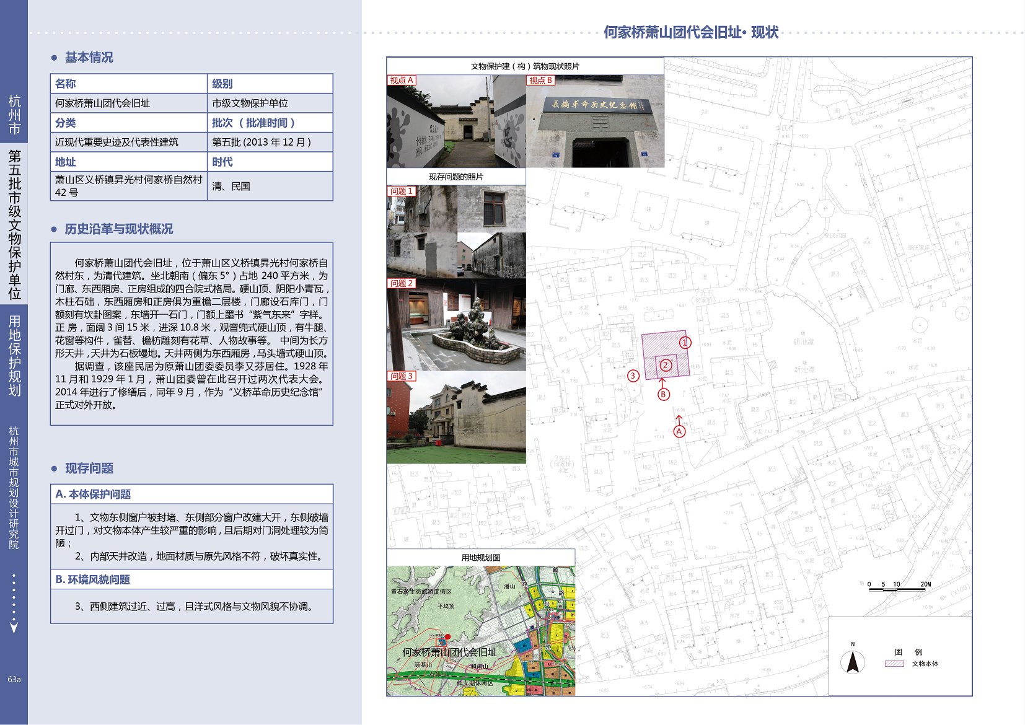Viewport: 1025px width, 725px height.
Task: Click the A. 本体保护问题 heading
Action: coord(93,494)
